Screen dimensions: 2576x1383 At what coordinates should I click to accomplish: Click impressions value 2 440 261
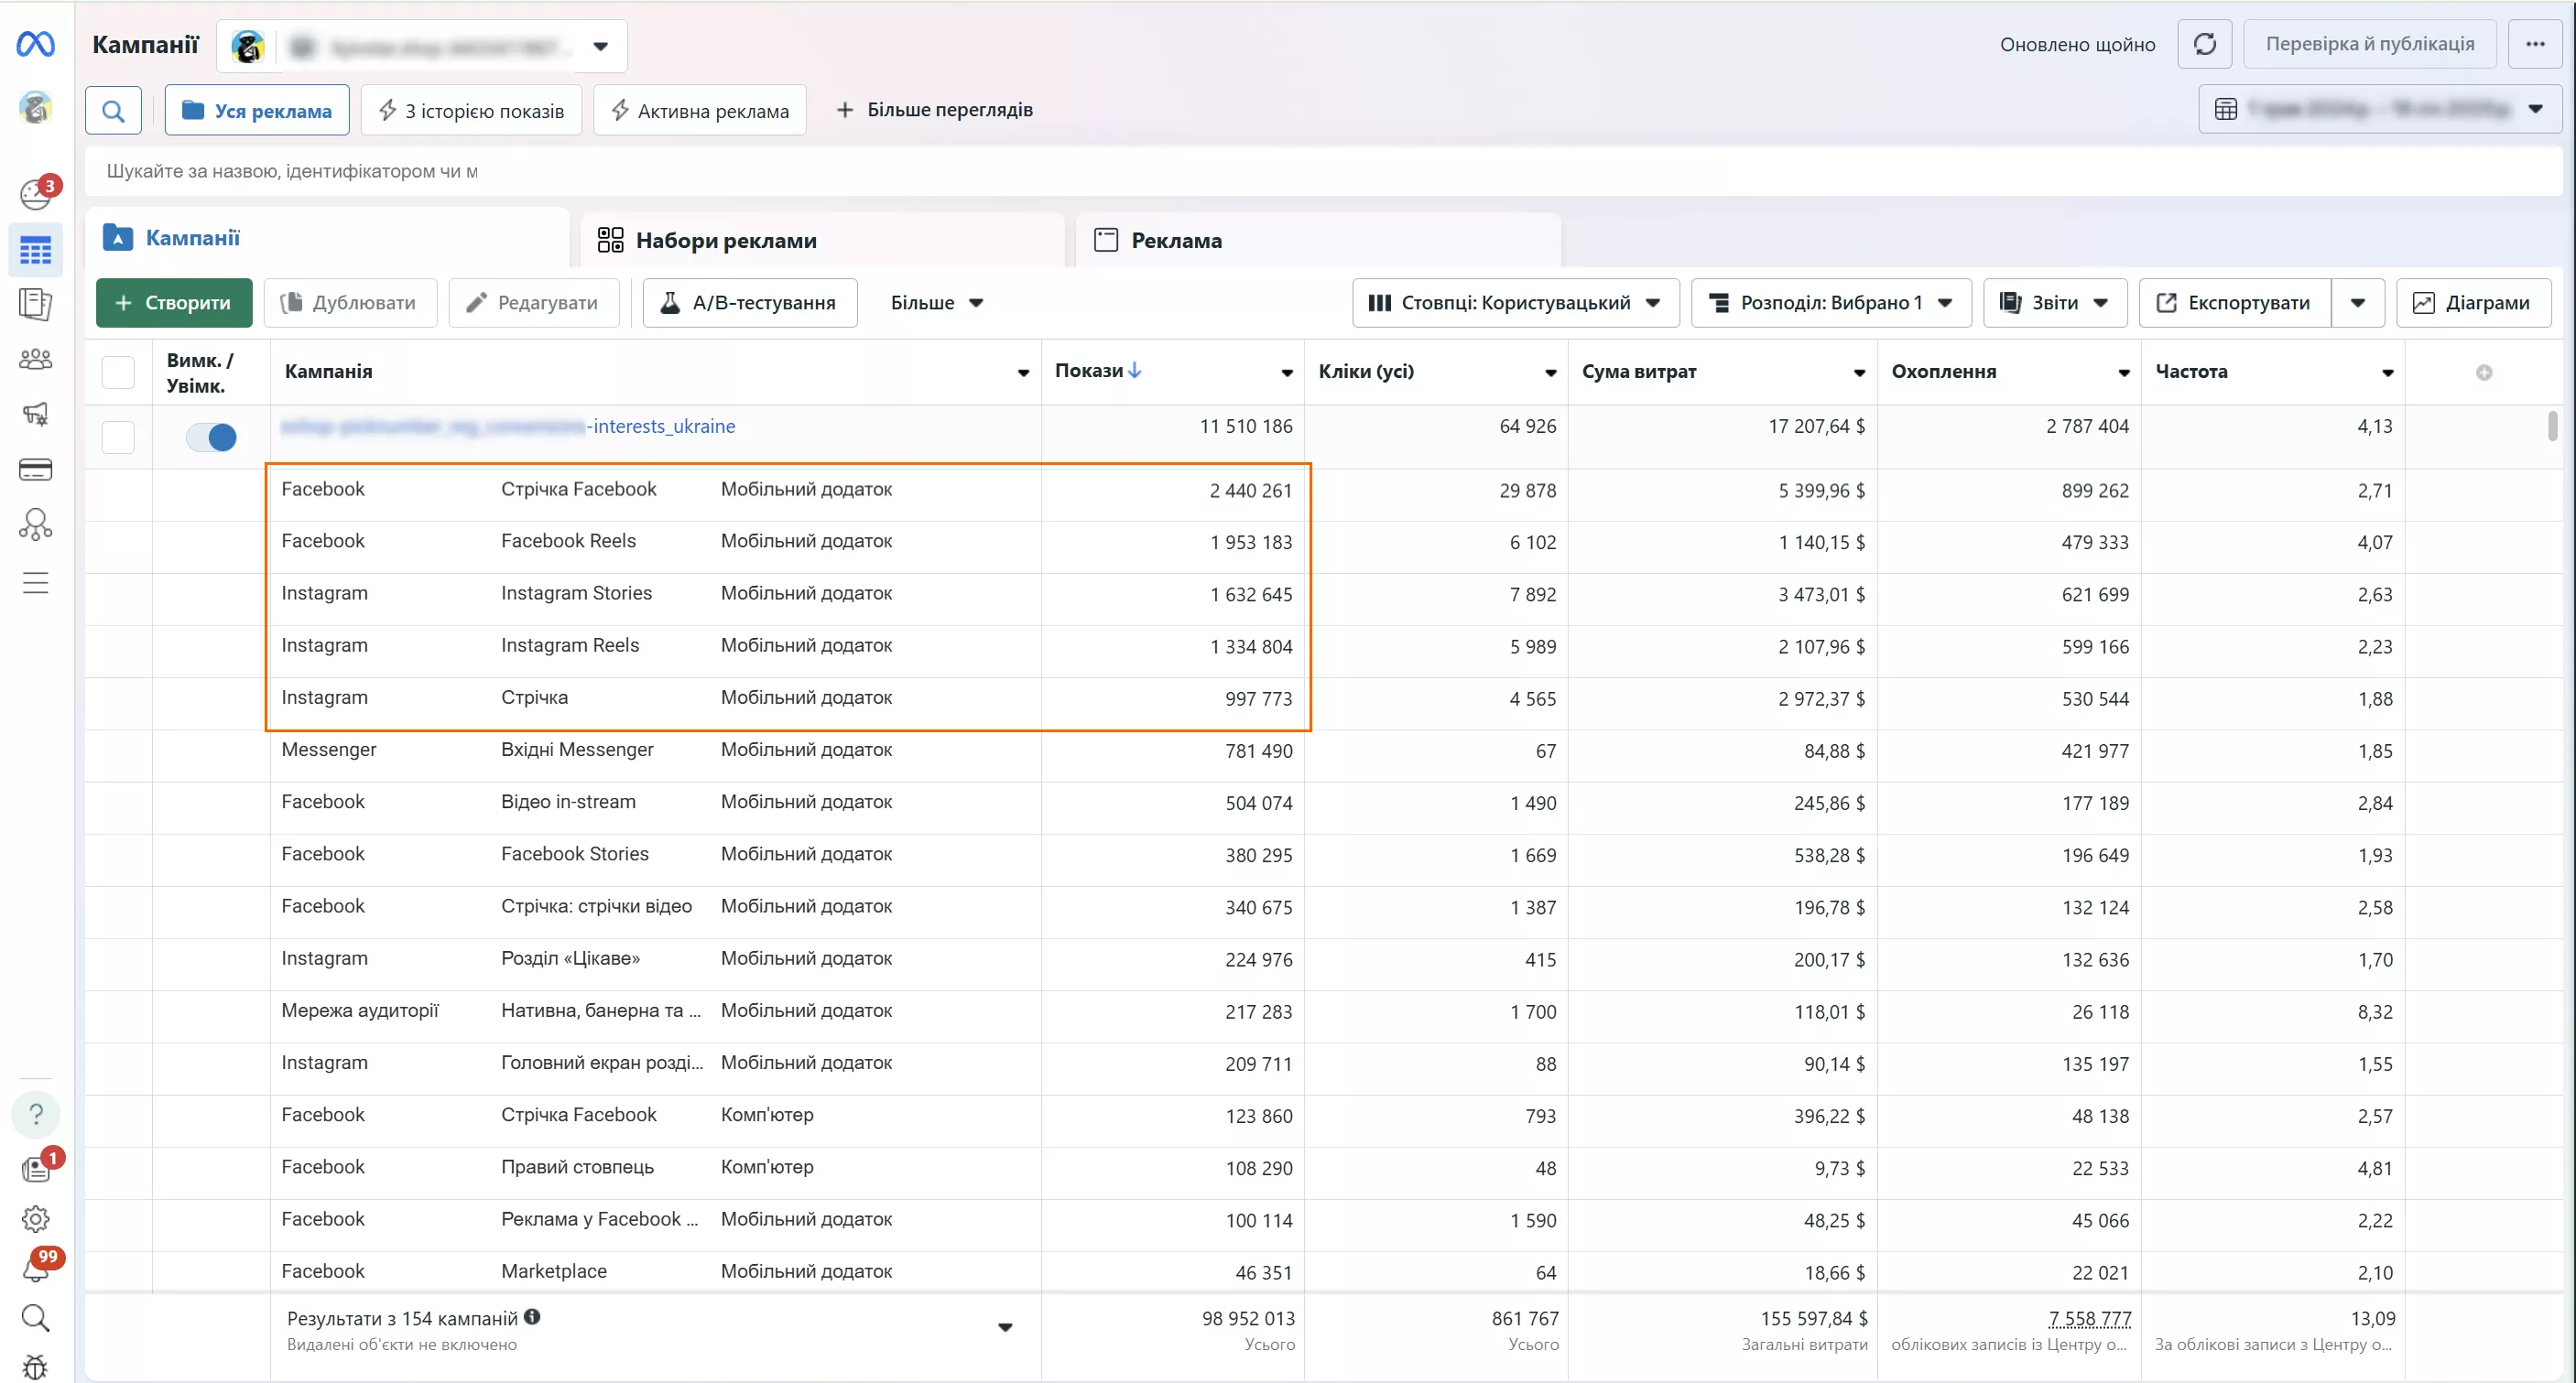click(1250, 491)
